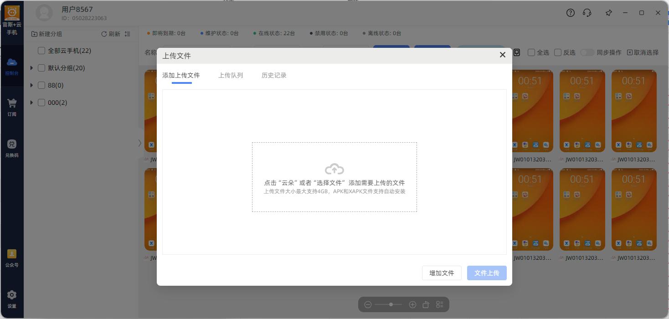This screenshot has height=319, width=669.
Task: Switch to the 上传队列 tab
Action: pyautogui.click(x=231, y=75)
